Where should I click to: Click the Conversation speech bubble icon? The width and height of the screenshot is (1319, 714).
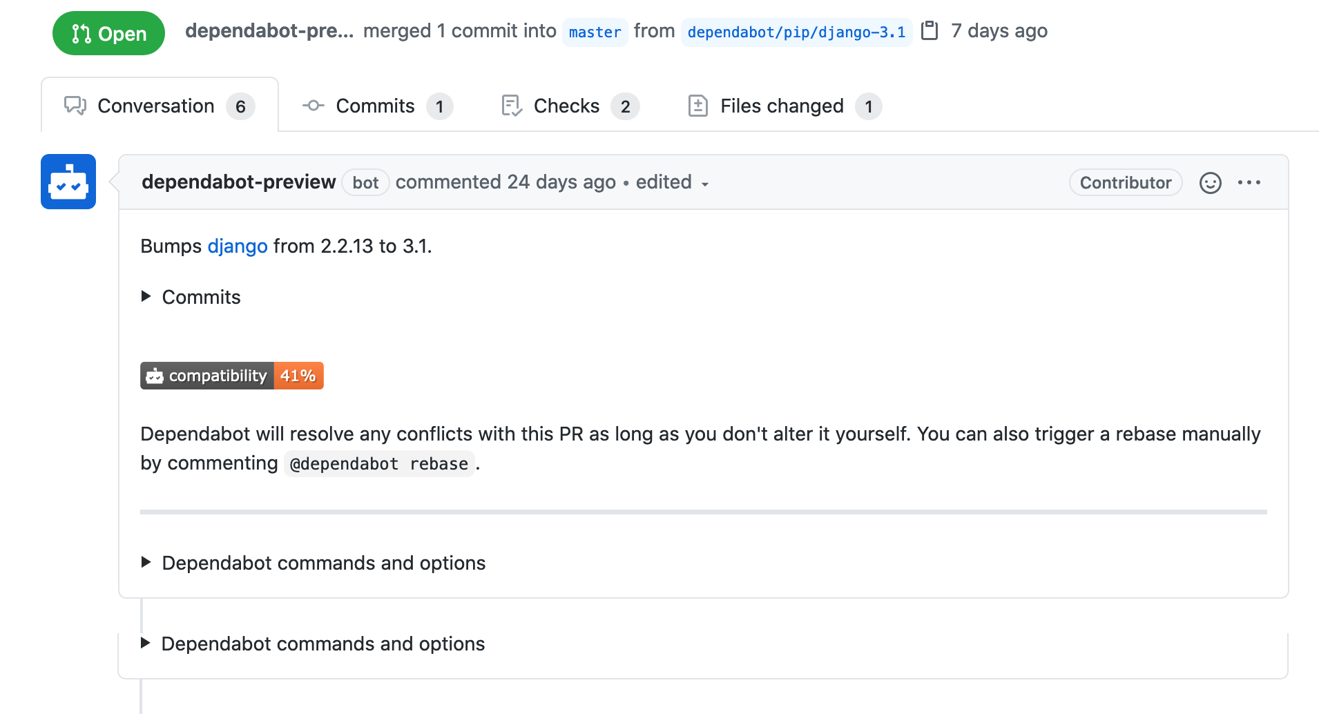coord(75,106)
